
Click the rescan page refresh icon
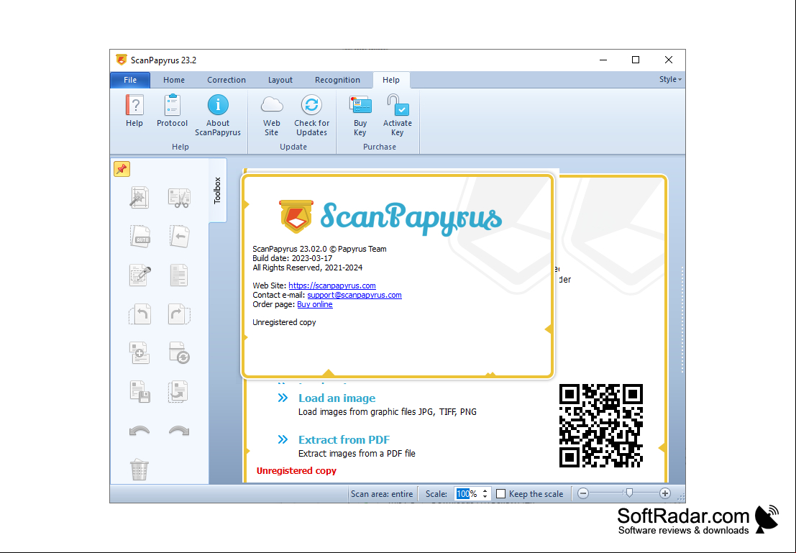click(x=179, y=353)
